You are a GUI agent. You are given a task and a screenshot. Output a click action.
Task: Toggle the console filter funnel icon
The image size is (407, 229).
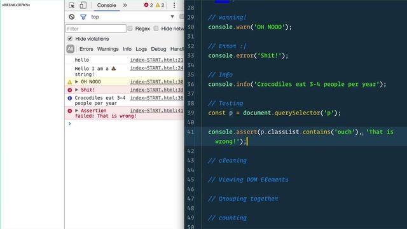pos(83,17)
